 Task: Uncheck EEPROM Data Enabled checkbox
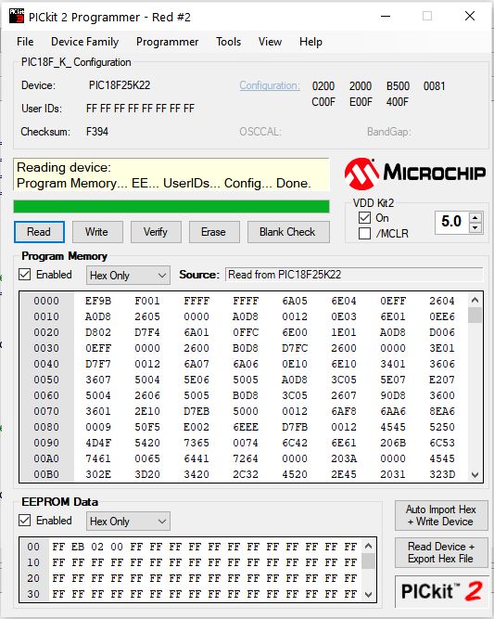click(x=24, y=521)
